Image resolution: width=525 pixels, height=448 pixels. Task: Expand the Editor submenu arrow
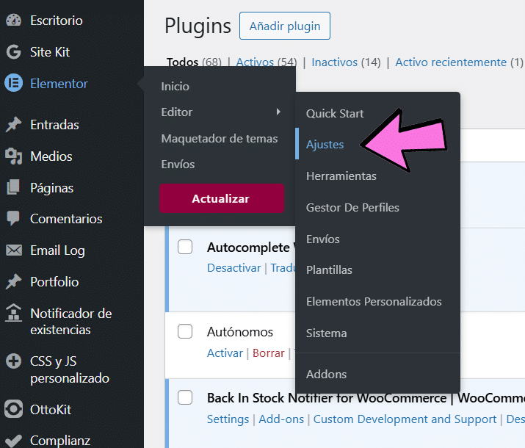pyautogui.click(x=278, y=112)
